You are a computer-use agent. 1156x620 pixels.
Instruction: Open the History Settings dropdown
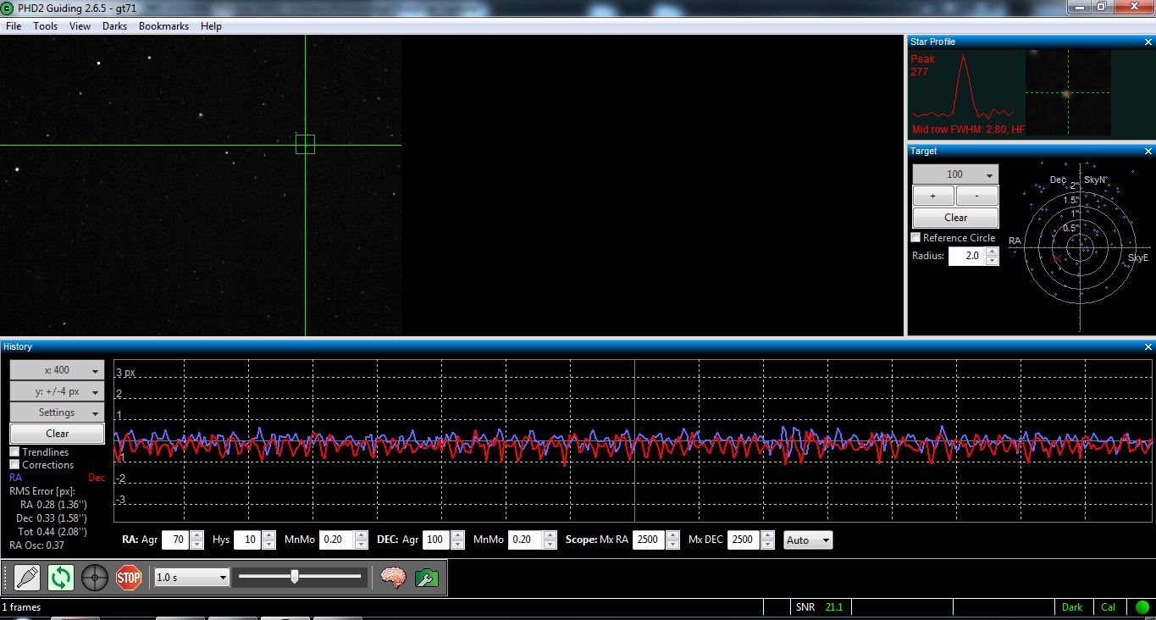click(57, 412)
